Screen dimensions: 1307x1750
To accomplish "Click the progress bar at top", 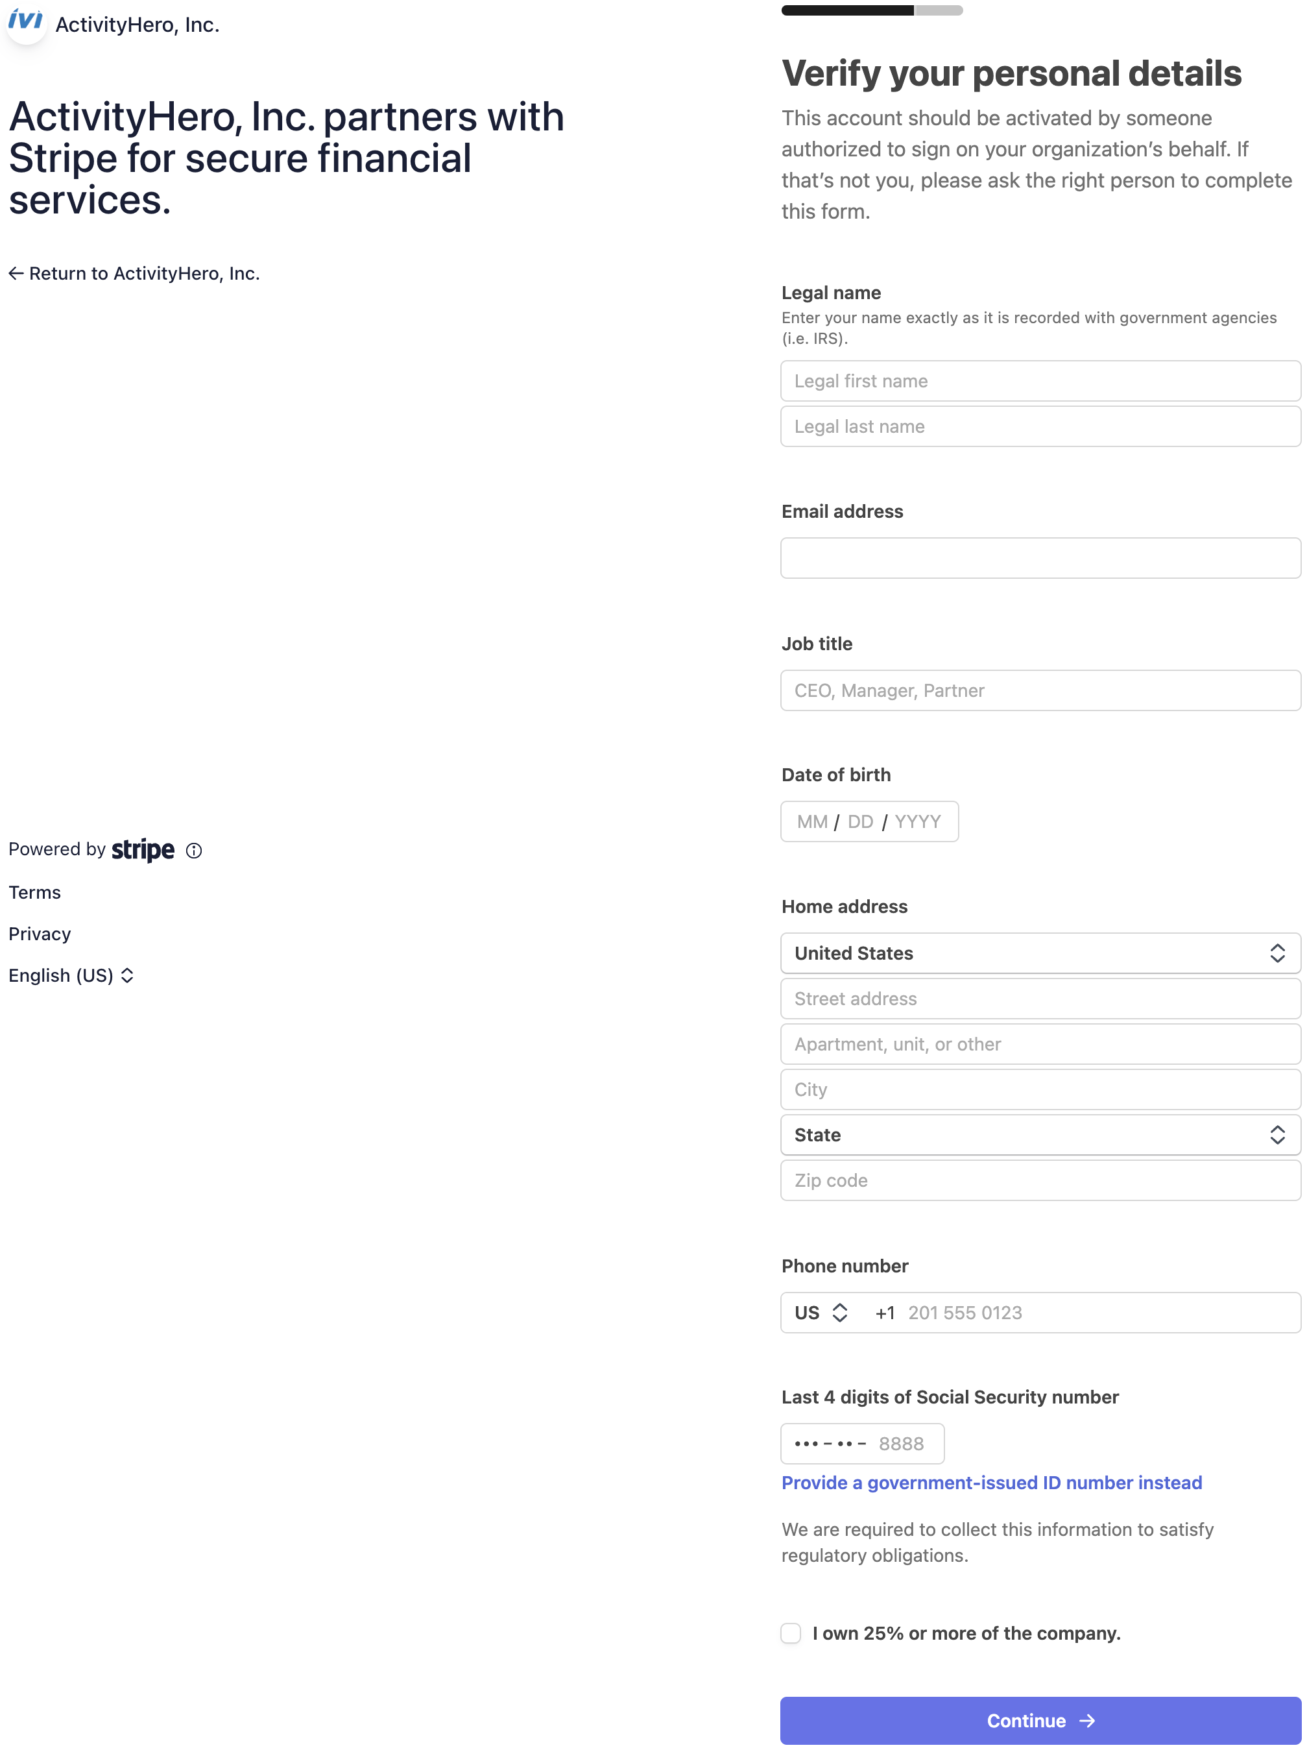I will (x=871, y=10).
